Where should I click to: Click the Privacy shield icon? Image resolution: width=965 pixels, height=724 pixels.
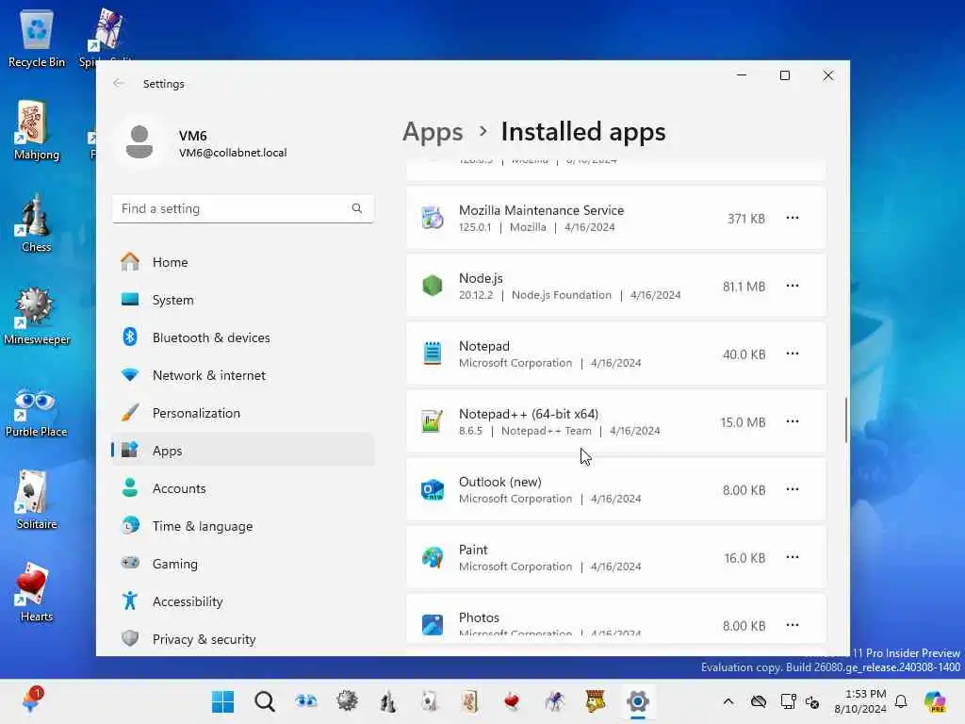pos(130,638)
